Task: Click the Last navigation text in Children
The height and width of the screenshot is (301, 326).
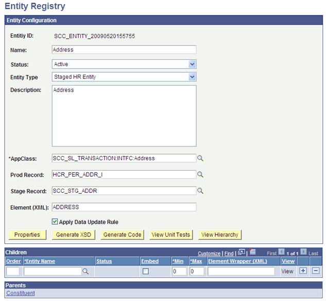Action: [313, 254]
